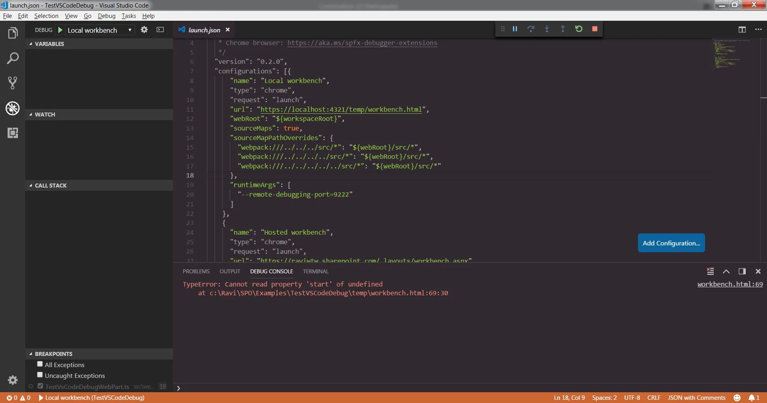
Task: Open the Tasks menu
Action: (129, 16)
